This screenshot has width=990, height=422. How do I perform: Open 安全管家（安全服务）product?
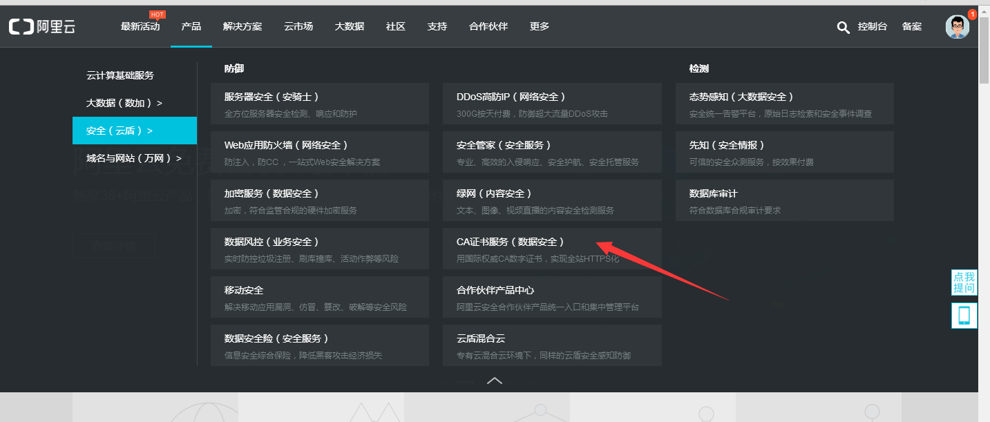[552, 152]
